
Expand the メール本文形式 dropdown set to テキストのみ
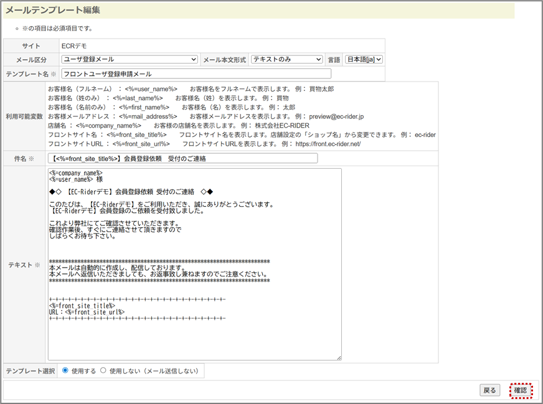point(286,60)
